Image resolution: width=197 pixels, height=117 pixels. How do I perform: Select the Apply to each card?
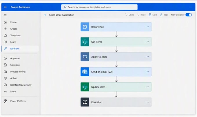(116, 57)
